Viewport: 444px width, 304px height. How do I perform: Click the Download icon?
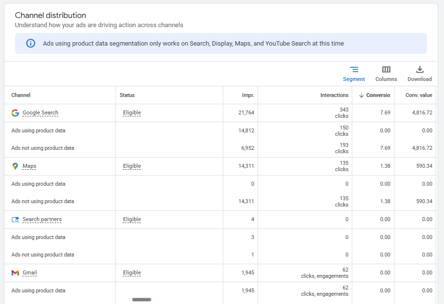click(x=420, y=70)
